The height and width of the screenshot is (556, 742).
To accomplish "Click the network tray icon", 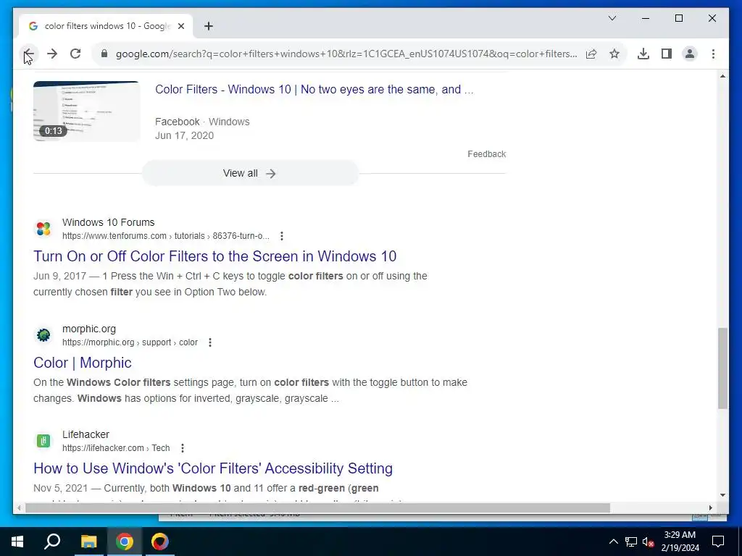I will click(x=631, y=542).
